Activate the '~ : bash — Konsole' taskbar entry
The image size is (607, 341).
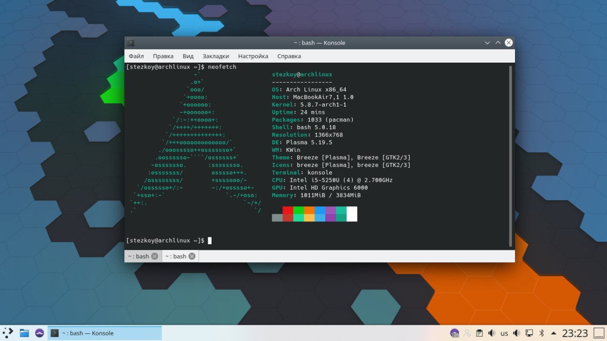[x=105, y=333]
